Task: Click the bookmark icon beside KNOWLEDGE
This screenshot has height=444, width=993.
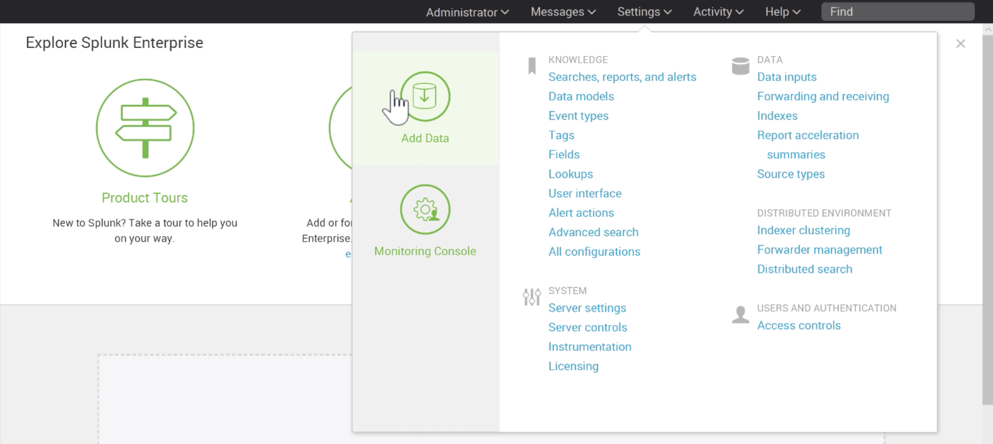Action: [532, 66]
